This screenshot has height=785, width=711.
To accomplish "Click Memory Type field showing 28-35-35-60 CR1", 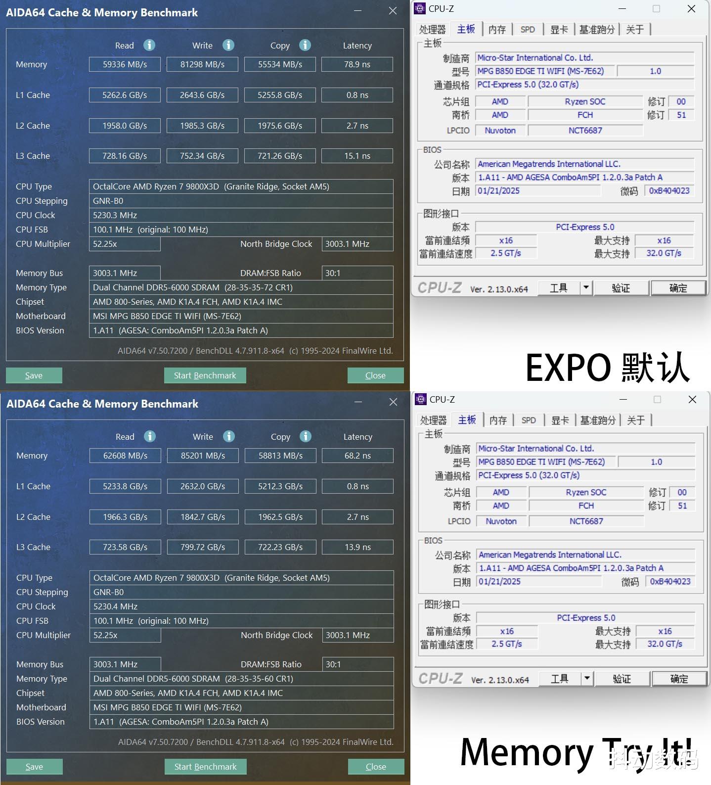I will (x=241, y=679).
